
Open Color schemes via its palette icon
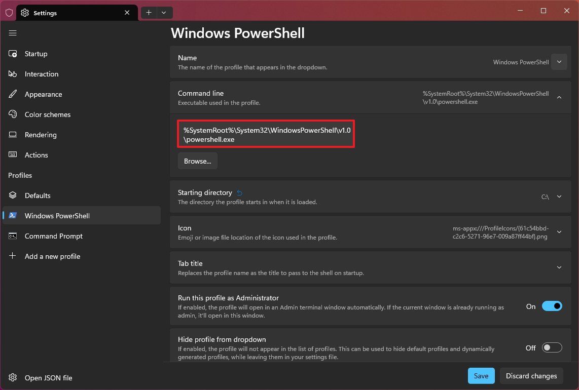click(13, 114)
